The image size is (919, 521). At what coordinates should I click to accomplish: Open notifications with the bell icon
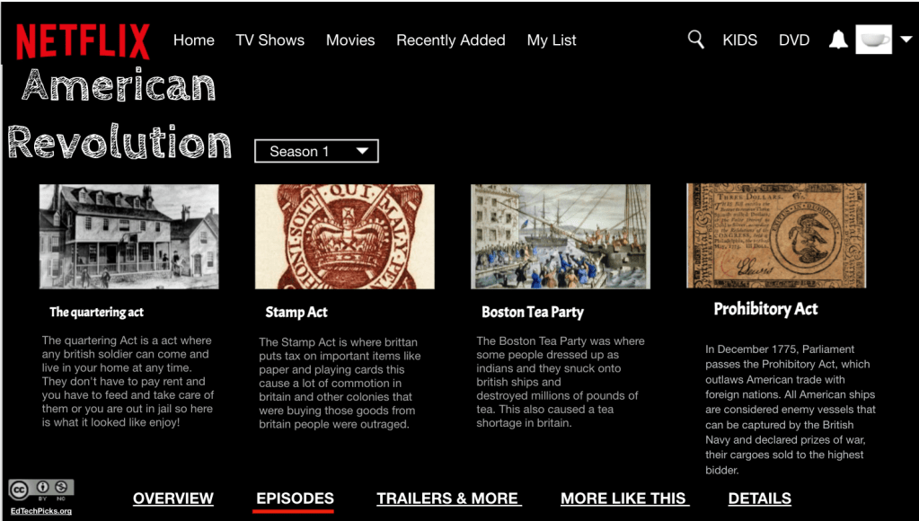click(x=838, y=40)
